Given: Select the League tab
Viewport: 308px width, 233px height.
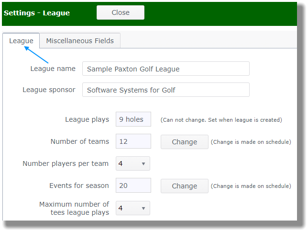Looking at the screenshot, I should click(21, 41).
